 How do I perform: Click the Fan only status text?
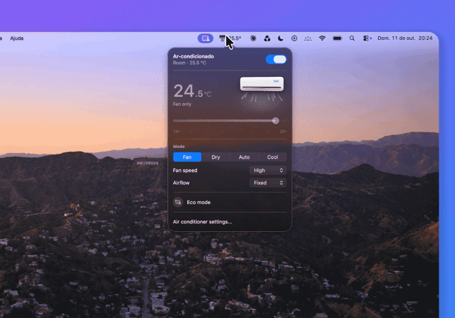[x=182, y=104]
